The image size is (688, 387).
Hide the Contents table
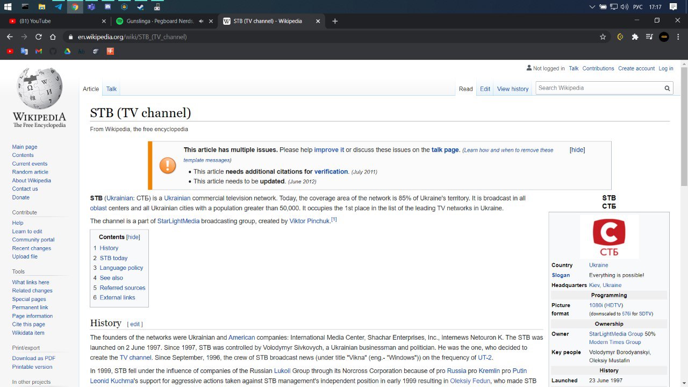[x=133, y=237]
